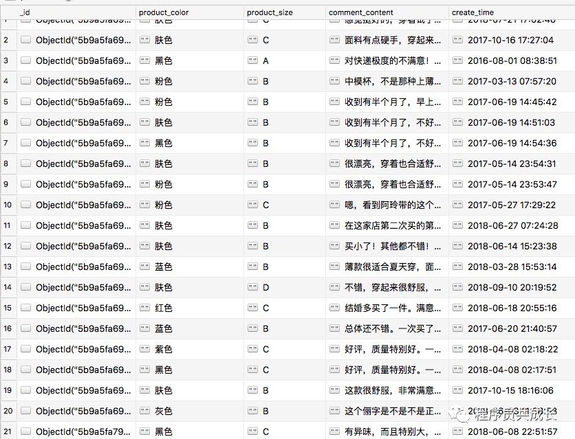The width and height of the screenshot is (575, 439).
Task: Select create_time 2017-10-15 18:16:06
Action: tap(512, 390)
